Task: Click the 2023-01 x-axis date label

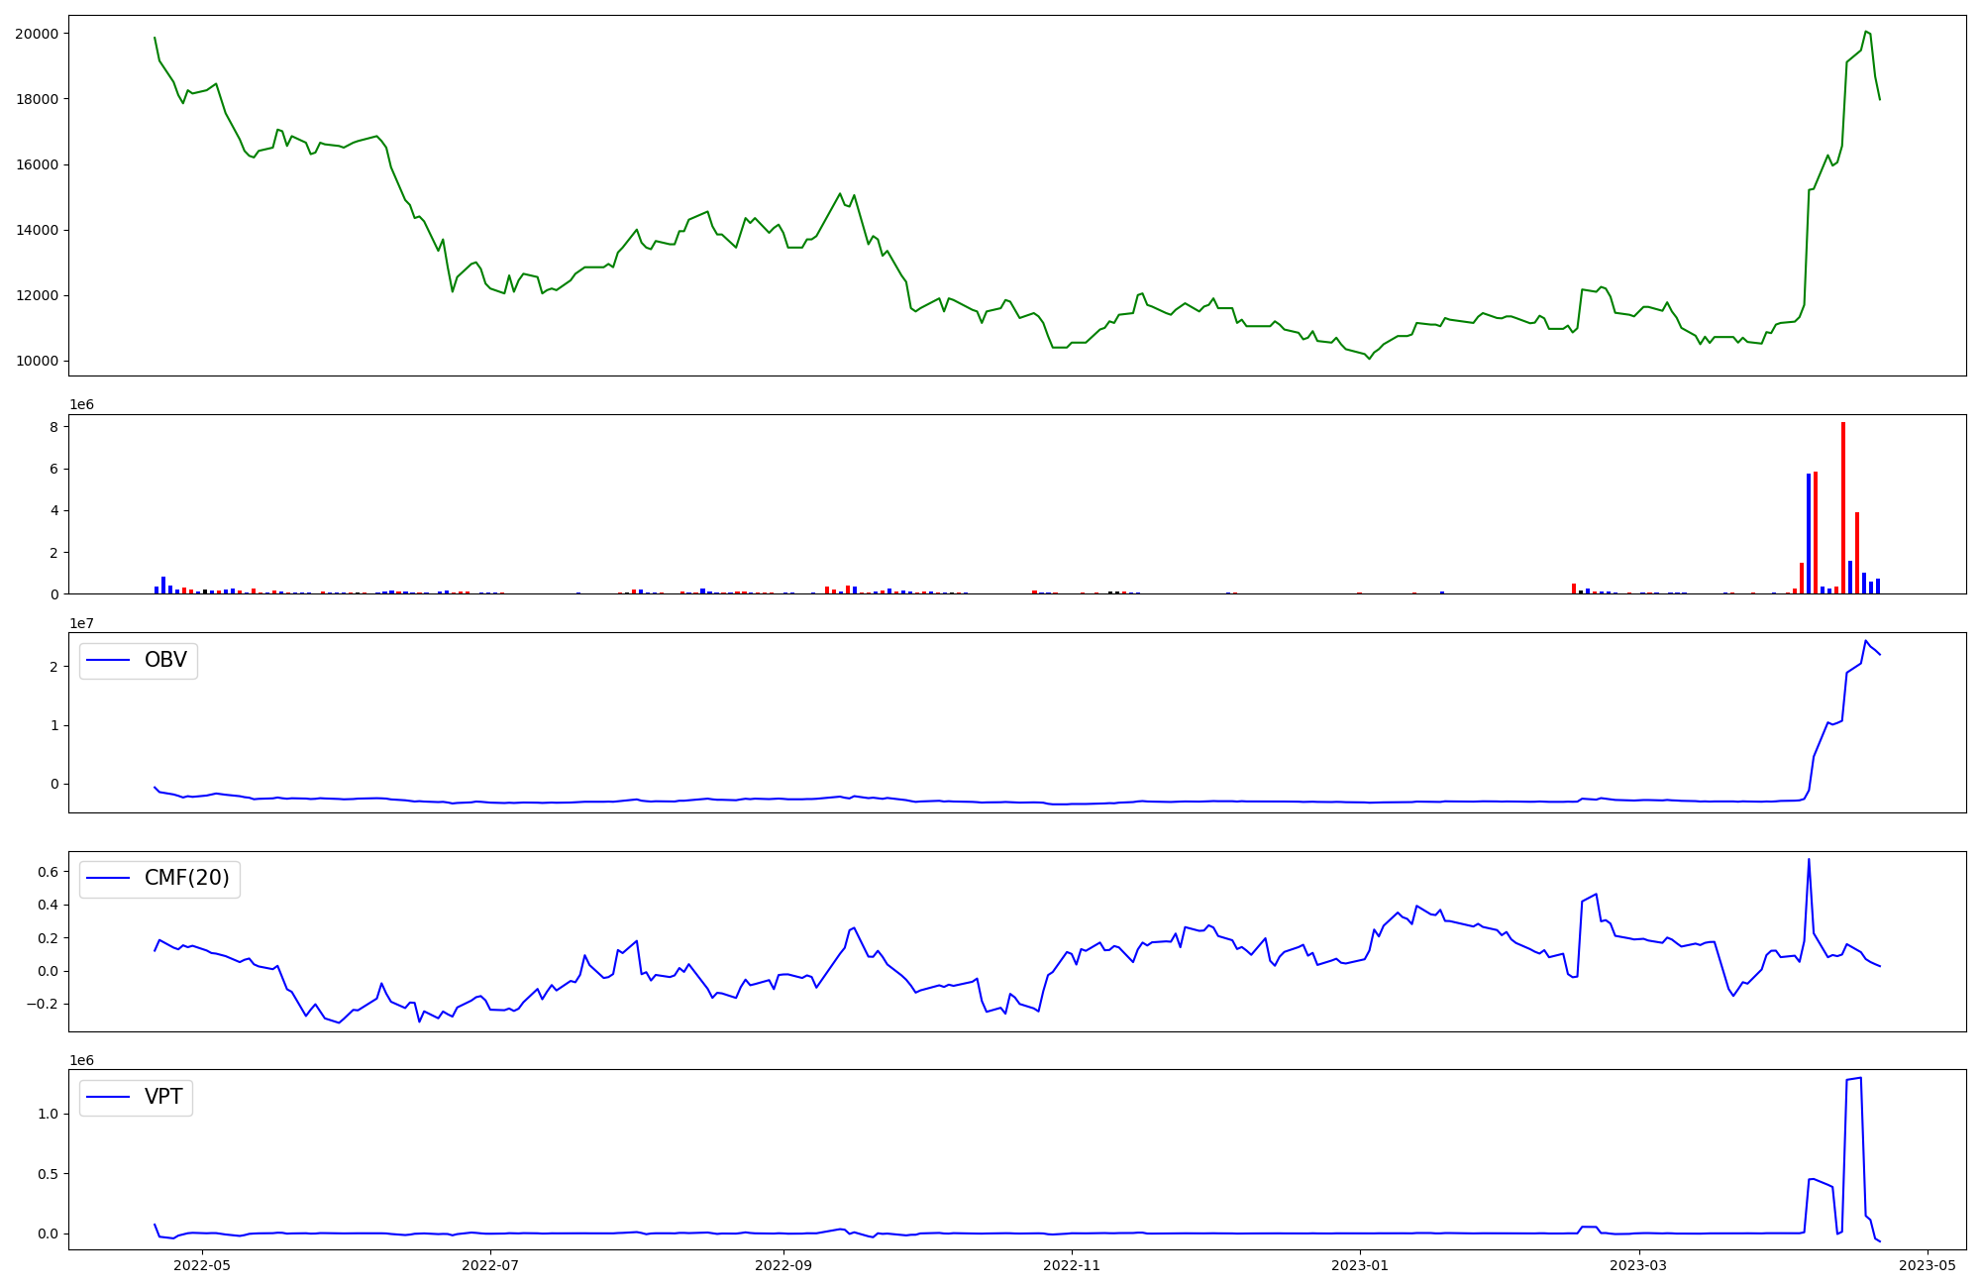Action: (x=1360, y=1265)
